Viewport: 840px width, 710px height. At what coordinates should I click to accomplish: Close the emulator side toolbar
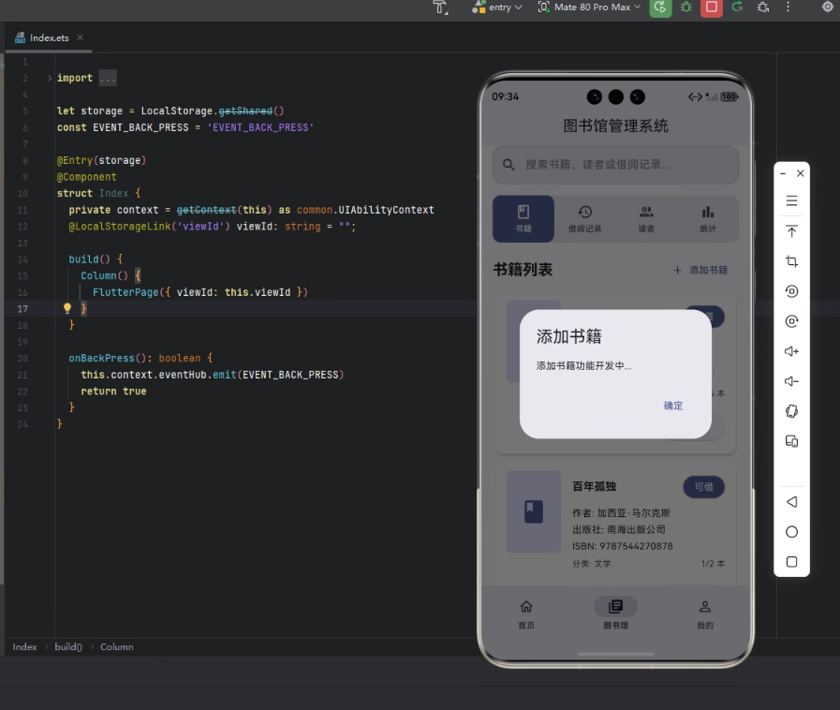point(801,173)
